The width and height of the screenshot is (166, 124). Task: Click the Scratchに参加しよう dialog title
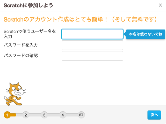28,5
